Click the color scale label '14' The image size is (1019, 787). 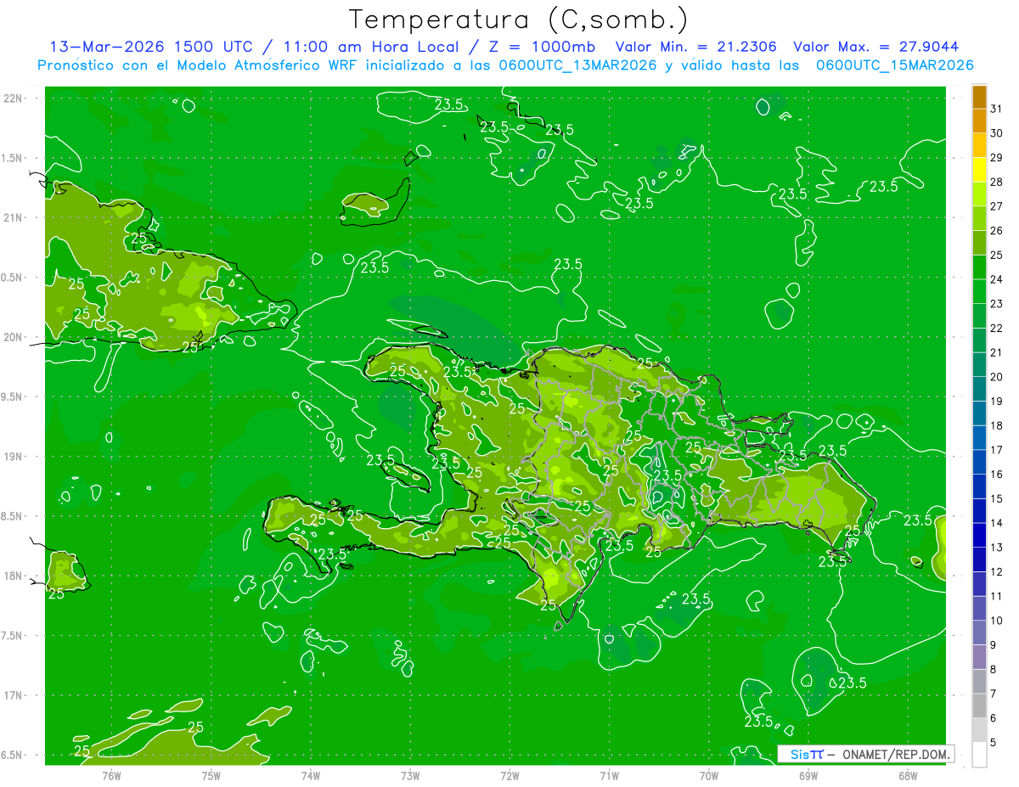(996, 523)
